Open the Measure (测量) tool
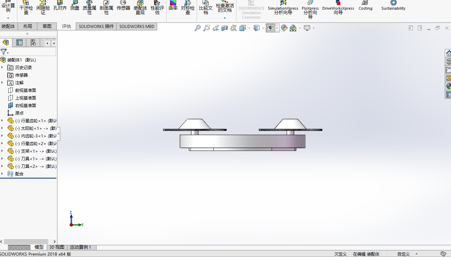Viewport: 451px width, 257px height. (x=75, y=6)
